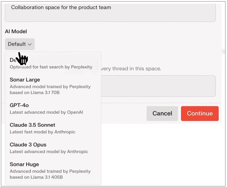Click the AI Model label

tap(16, 32)
